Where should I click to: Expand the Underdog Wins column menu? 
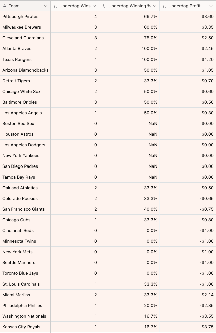94,6
